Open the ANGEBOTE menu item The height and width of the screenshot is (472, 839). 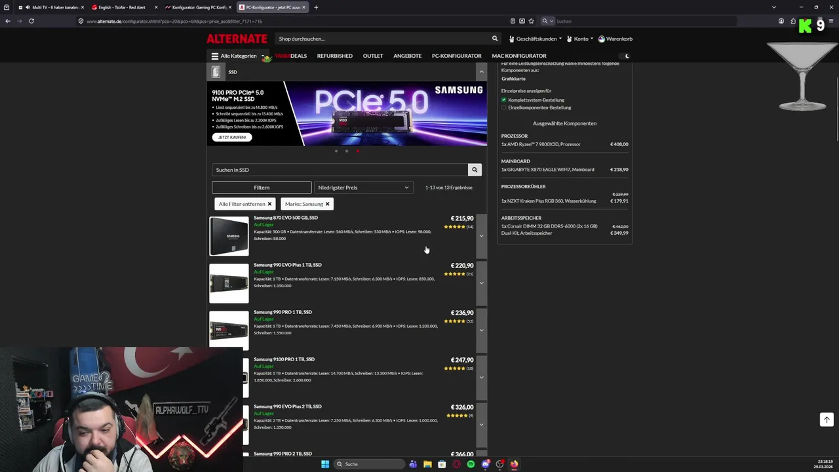point(408,56)
